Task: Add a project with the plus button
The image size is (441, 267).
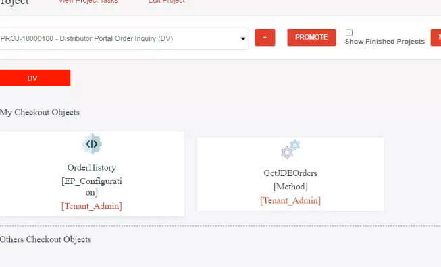Action: pyautogui.click(x=265, y=37)
